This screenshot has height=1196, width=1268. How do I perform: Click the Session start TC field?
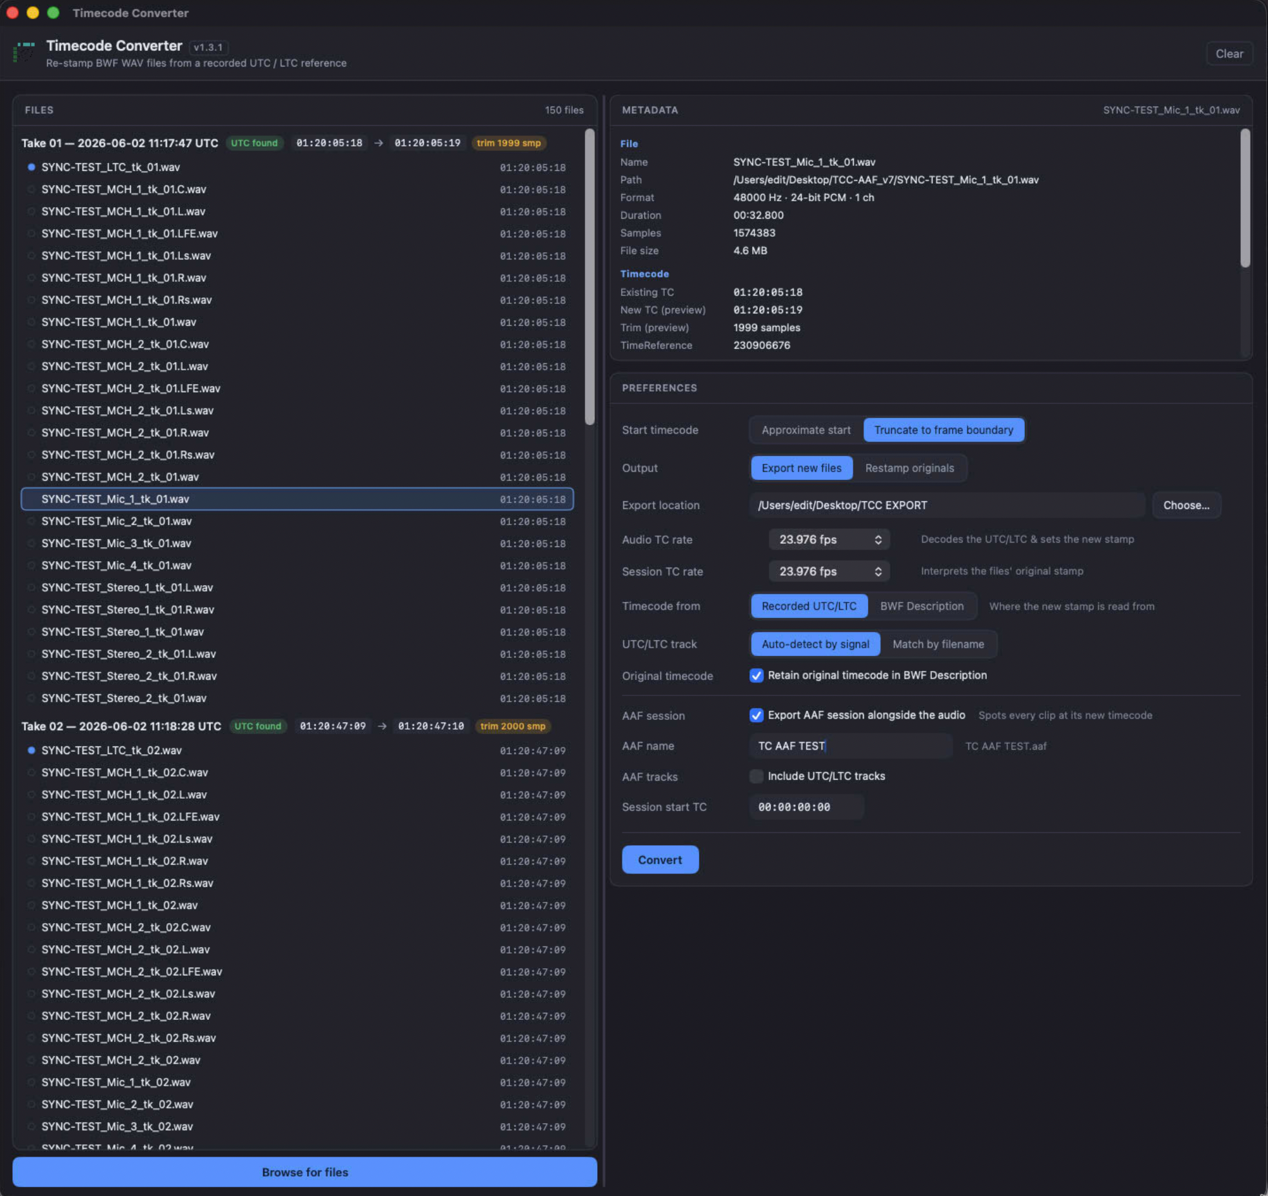coord(806,807)
